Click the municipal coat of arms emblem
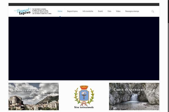The width and height of the screenshot is (169, 112). tap(84, 95)
